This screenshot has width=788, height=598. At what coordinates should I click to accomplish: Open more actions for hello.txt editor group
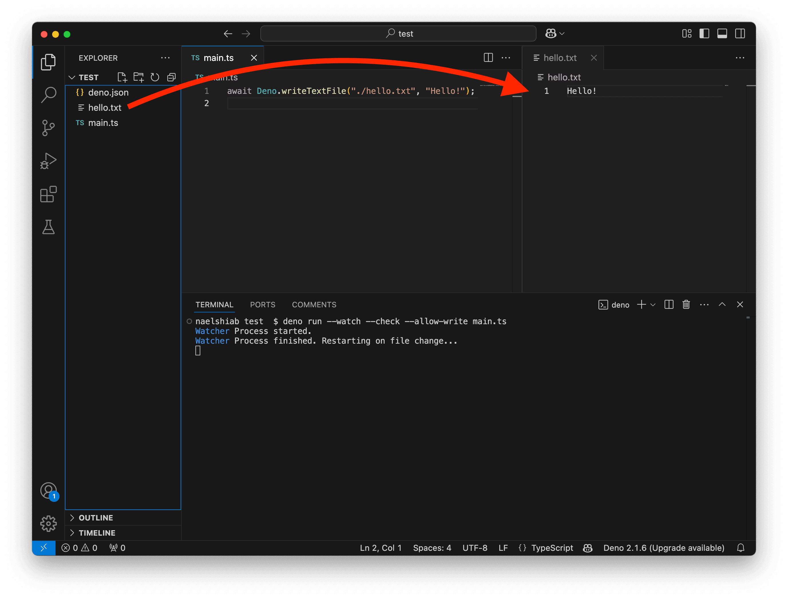click(x=740, y=58)
